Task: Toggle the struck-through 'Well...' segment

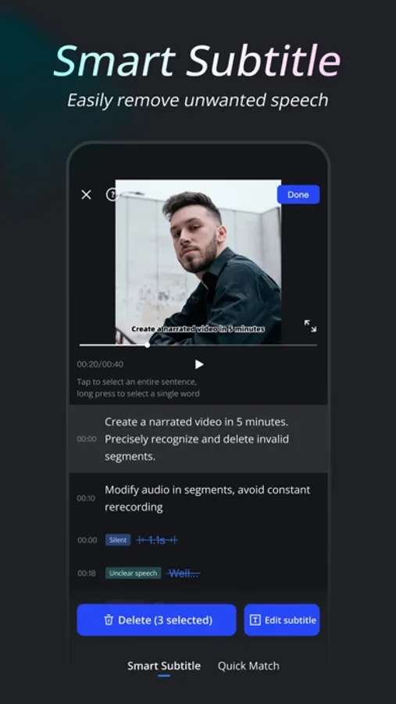Action: click(184, 573)
